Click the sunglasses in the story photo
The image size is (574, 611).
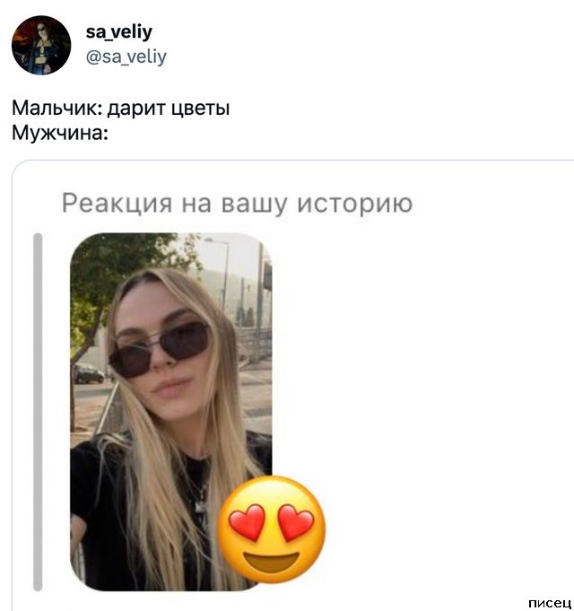[x=159, y=348]
